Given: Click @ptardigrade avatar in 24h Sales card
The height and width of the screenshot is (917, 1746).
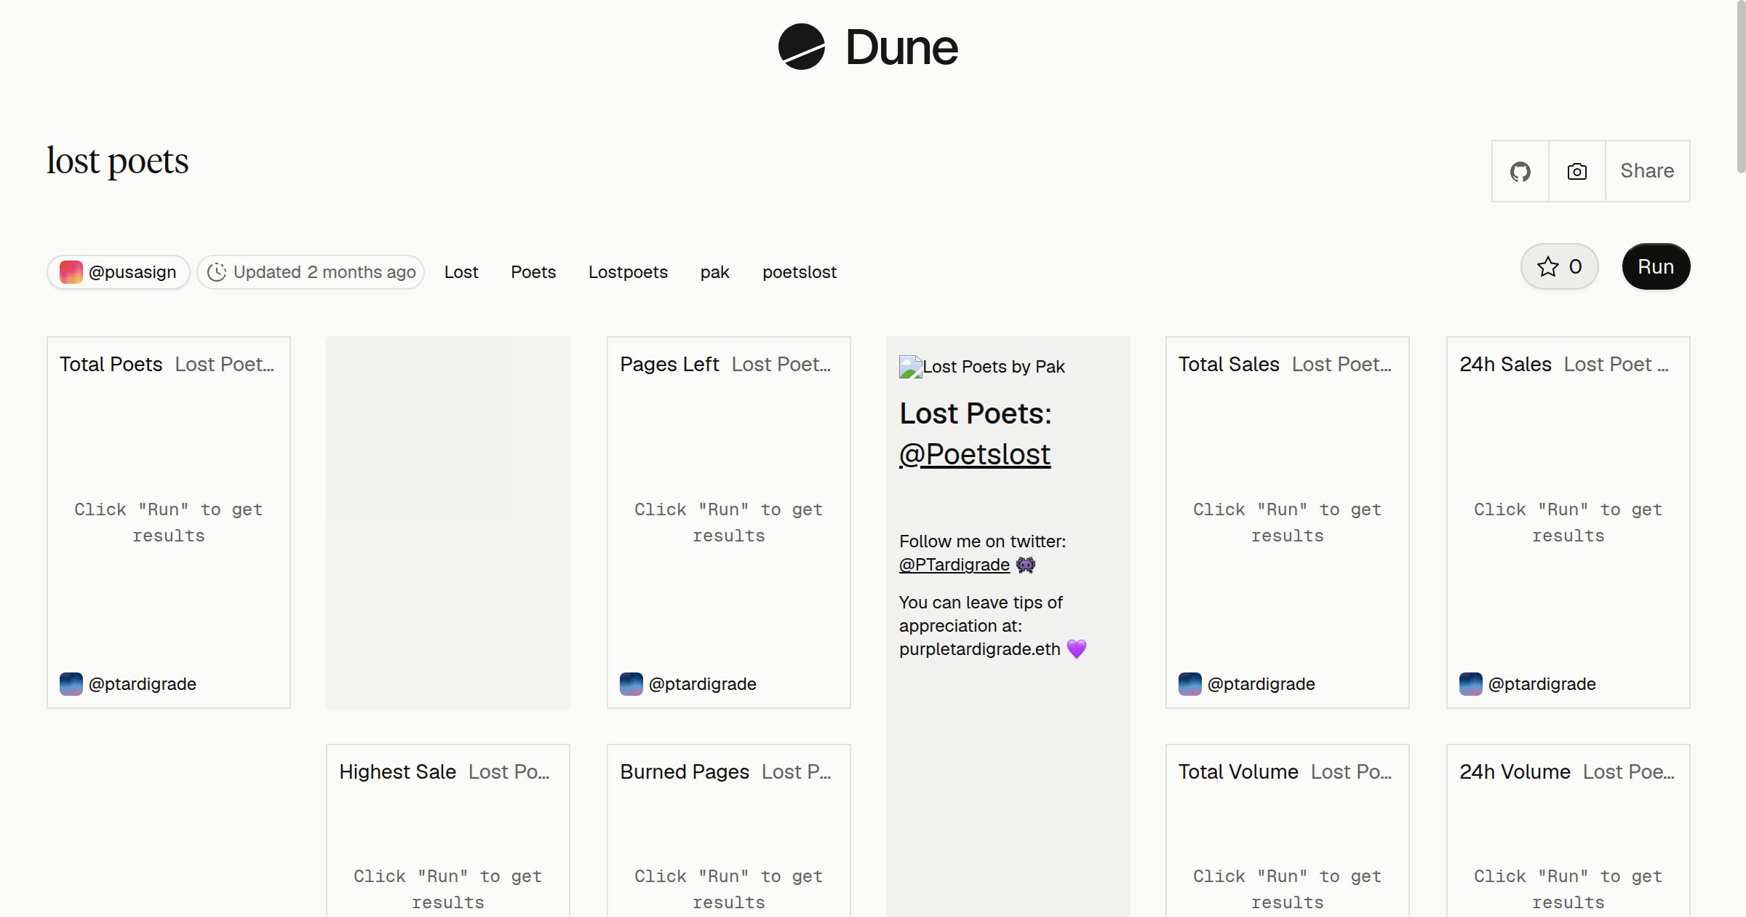Looking at the screenshot, I should 1470,684.
